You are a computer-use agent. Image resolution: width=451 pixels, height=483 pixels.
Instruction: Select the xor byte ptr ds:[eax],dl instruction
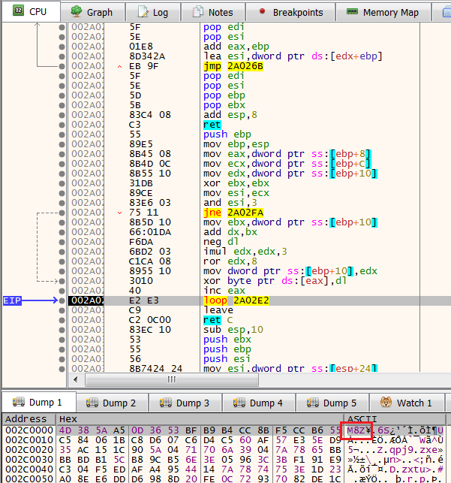tap(275, 281)
